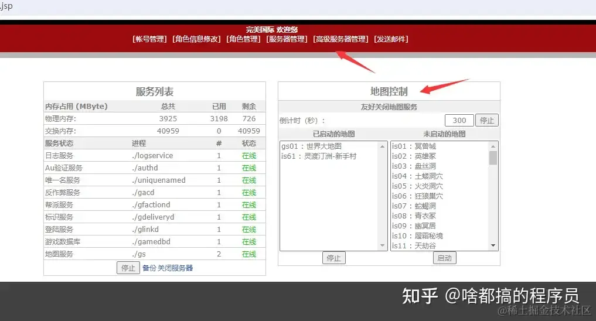Open the 发送邮件 menu link
The width and height of the screenshot is (596, 321).
(x=391, y=39)
